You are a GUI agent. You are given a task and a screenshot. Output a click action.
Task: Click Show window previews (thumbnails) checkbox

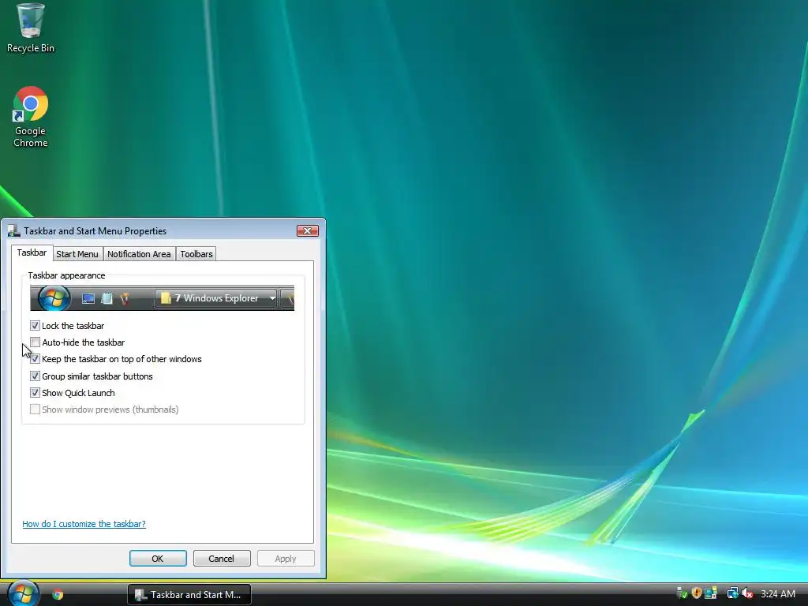pyautogui.click(x=35, y=410)
